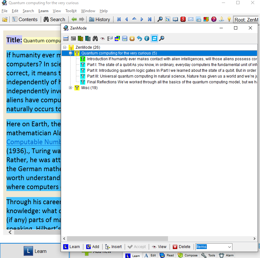This screenshot has width=260, height=258.
Task: Select the Misc (19) tree item
Action: pyautogui.click(x=89, y=88)
